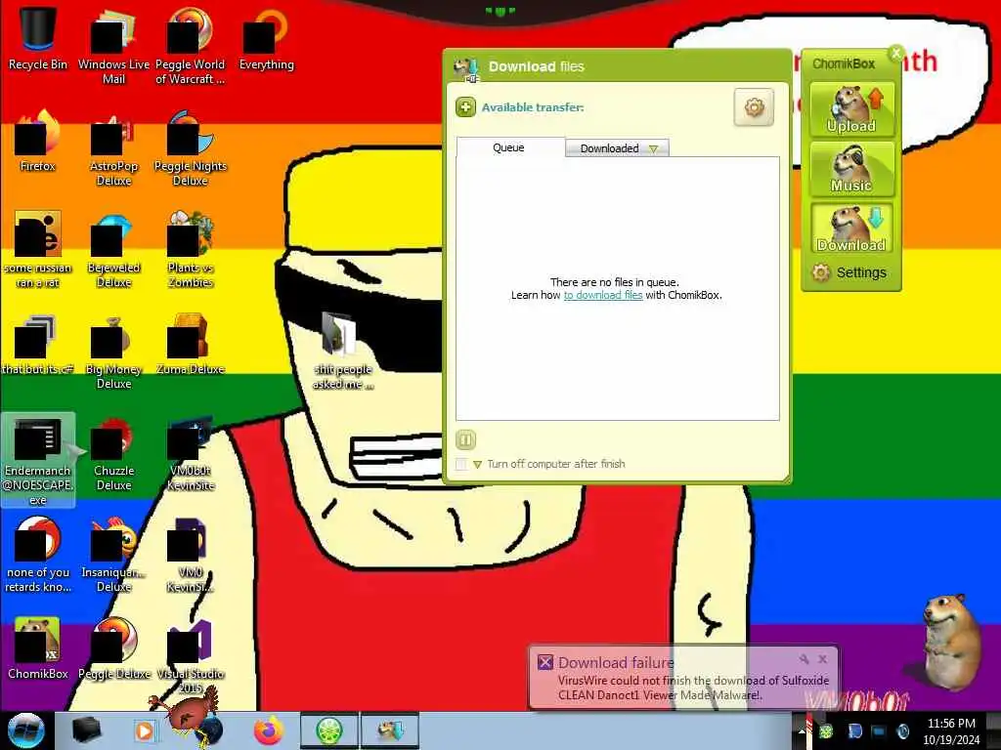This screenshot has width=1001, height=750.
Task: Select Endermanch@NOESCAPE.exe desktop icon
Action: [38, 461]
